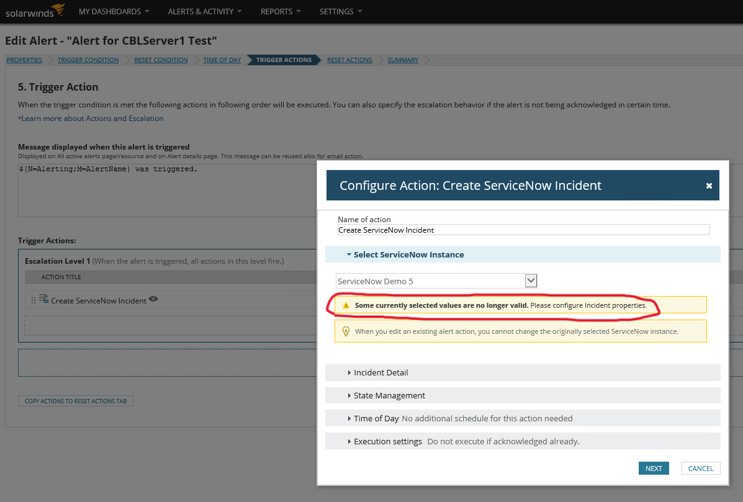Image resolution: width=743 pixels, height=502 pixels.
Task: Open the ServiceNow Demo 5 instance dropdown
Action: click(436, 281)
